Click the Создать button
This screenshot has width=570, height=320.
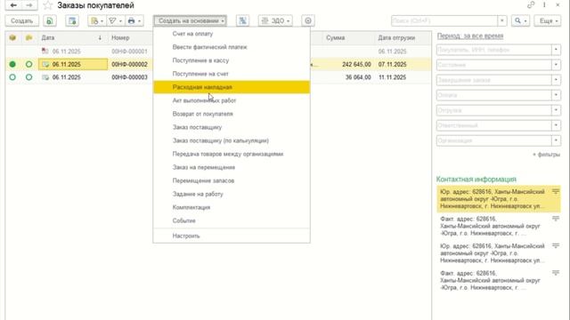tap(21, 21)
